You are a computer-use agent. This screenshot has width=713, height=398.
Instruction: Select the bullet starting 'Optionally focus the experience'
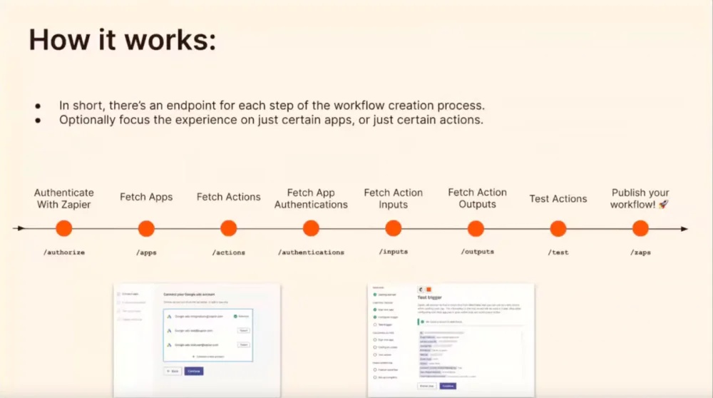click(271, 120)
